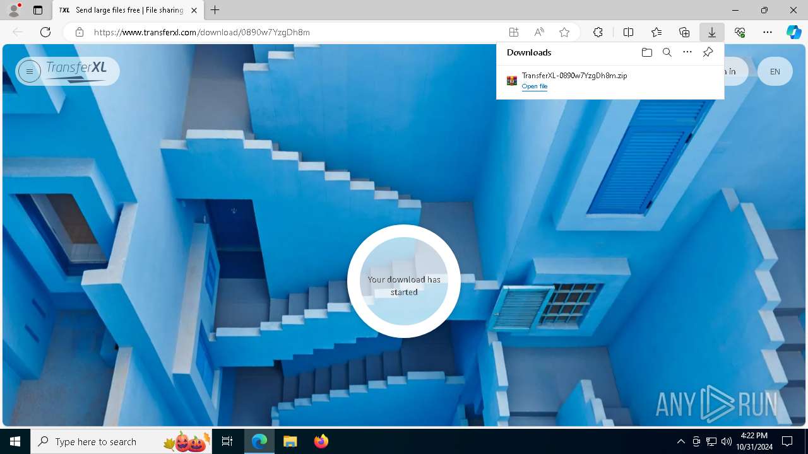This screenshot has height=454, width=808.
Task: Open the clock showing 4:22 PM
Action: (754, 441)
